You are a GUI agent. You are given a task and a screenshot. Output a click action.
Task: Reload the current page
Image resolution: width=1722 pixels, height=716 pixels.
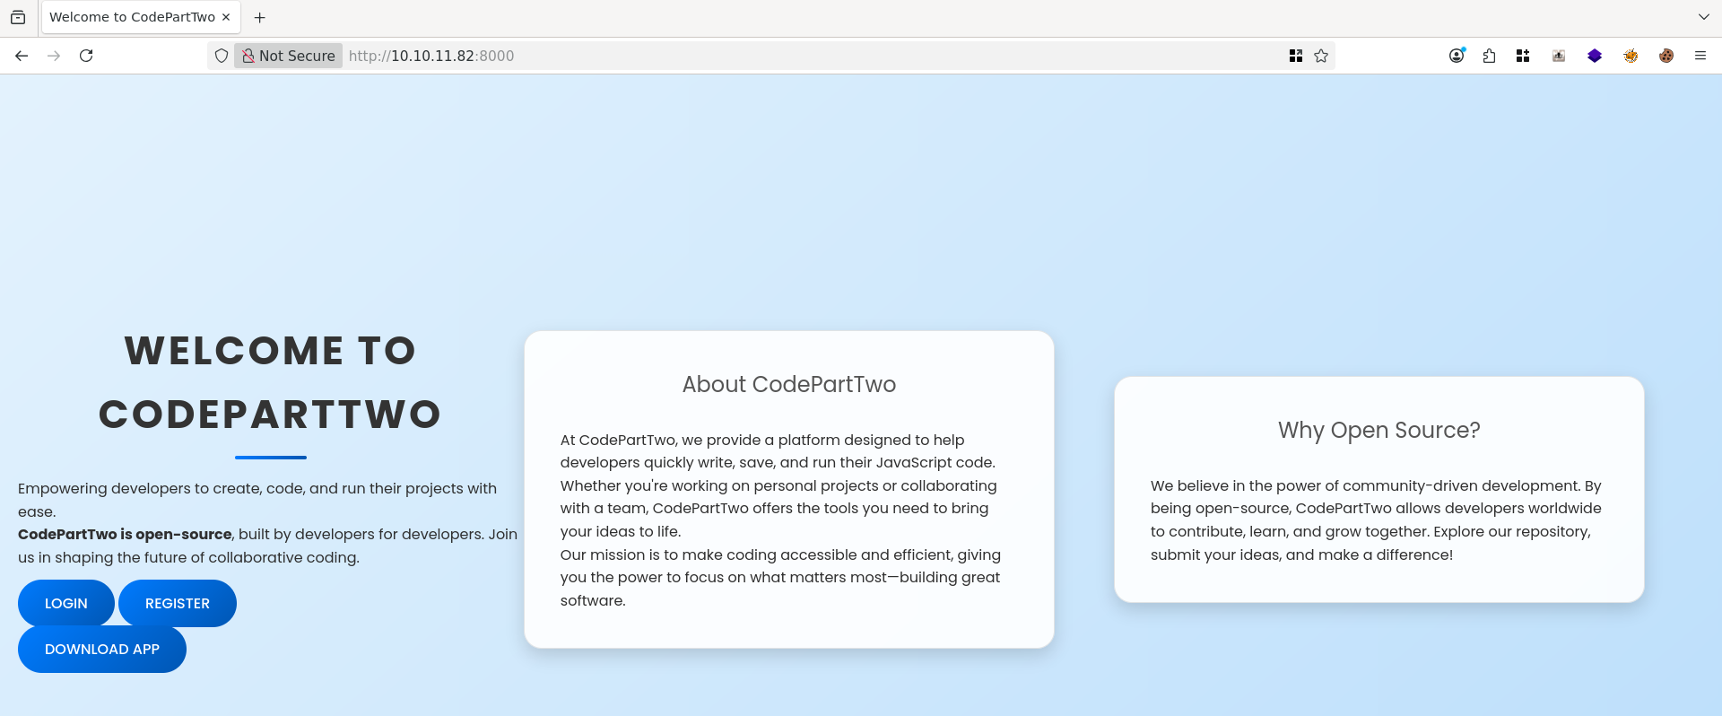[86, 56]
